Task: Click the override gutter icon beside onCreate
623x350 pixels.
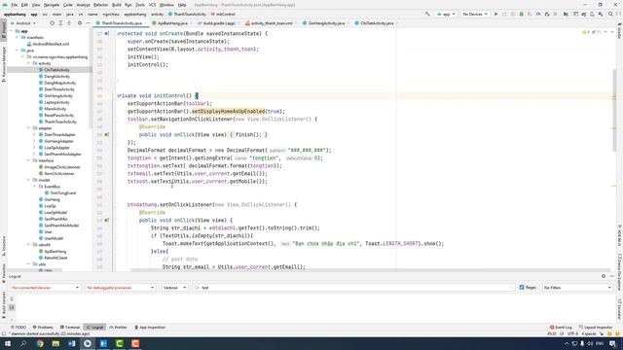Action: click(107, 34)
